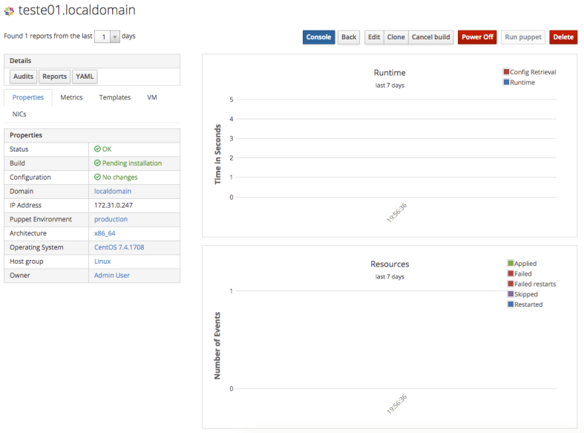Click the CentOS host icon beside teste01.localdomain

click(x=9, y=12)
